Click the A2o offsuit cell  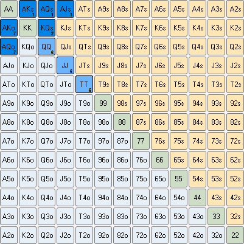[9, 235]
